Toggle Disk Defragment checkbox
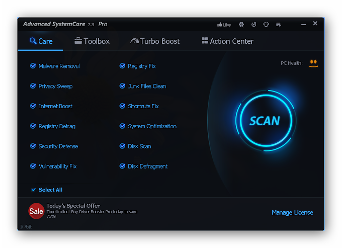The image size is (342, 248). coord(122,166)
